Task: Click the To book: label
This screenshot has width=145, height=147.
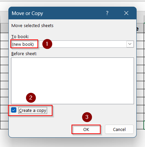Action: (x=20, y=36)
